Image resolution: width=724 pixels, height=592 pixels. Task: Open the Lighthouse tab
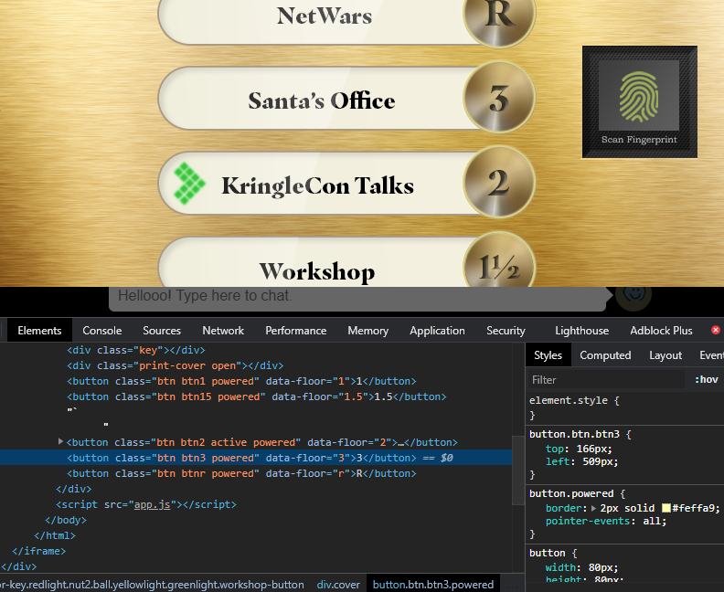[581, 331]
